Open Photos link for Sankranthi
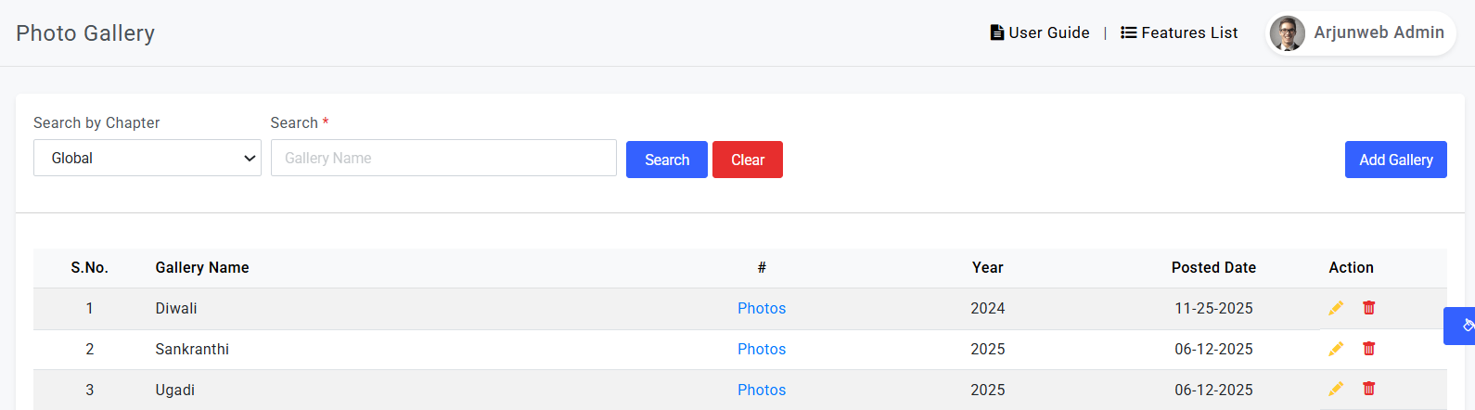Screen dimensions: 1475x410 762,349
